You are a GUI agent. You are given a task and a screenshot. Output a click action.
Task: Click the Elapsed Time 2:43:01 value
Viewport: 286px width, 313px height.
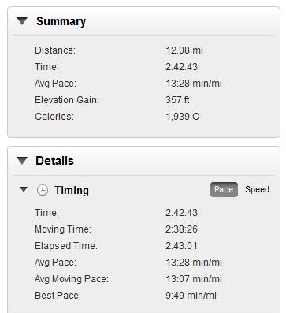[181, 246]
